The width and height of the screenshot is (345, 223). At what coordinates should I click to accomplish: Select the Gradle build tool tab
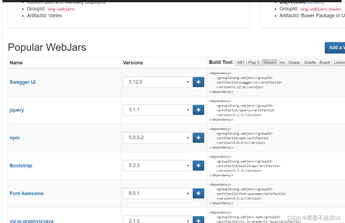[310, 63]
